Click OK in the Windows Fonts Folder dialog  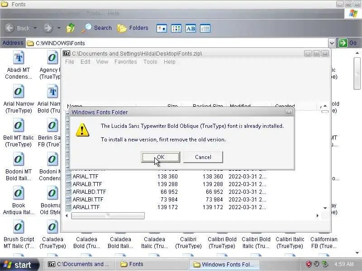point(161,157)
